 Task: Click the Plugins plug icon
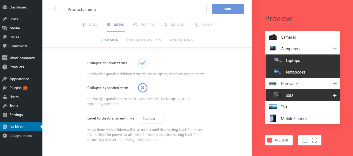(5, 88)
